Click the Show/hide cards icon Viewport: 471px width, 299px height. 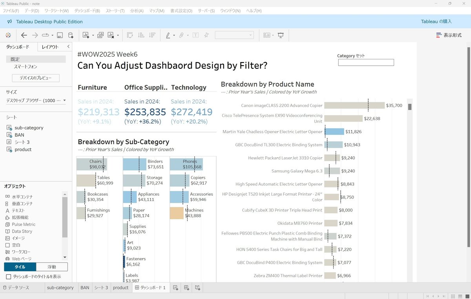pos(267,35)
